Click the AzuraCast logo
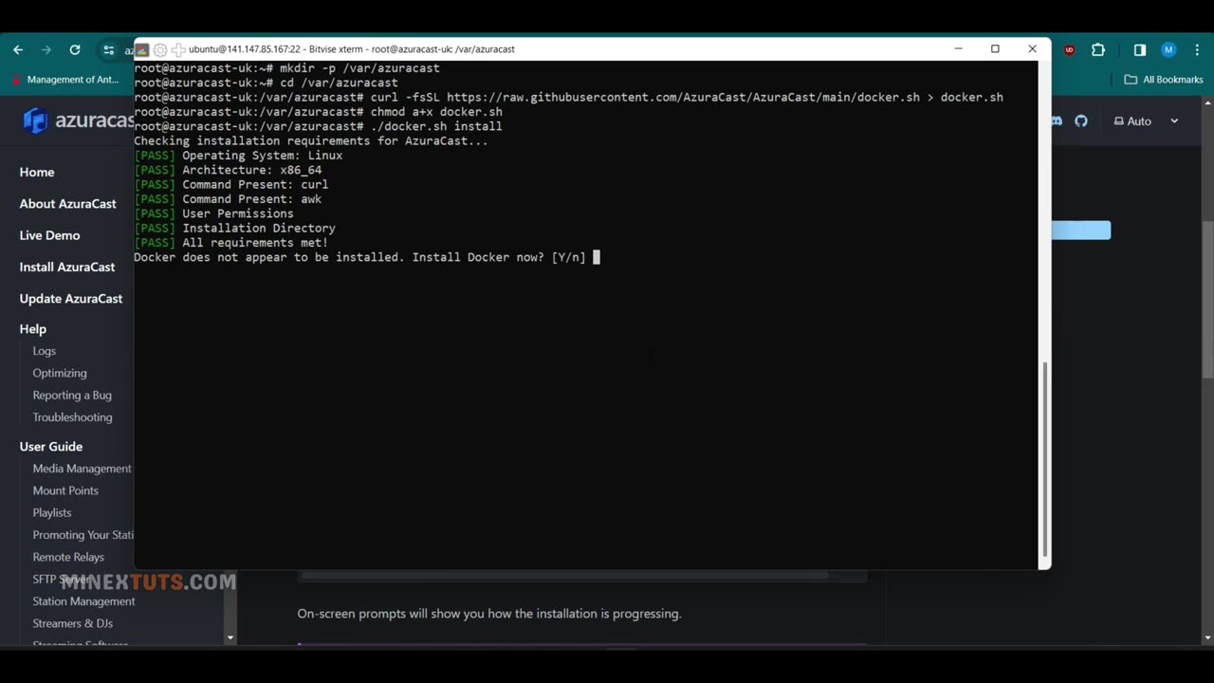The height and width of the screenshot is (683, 1214). [78, 120]
